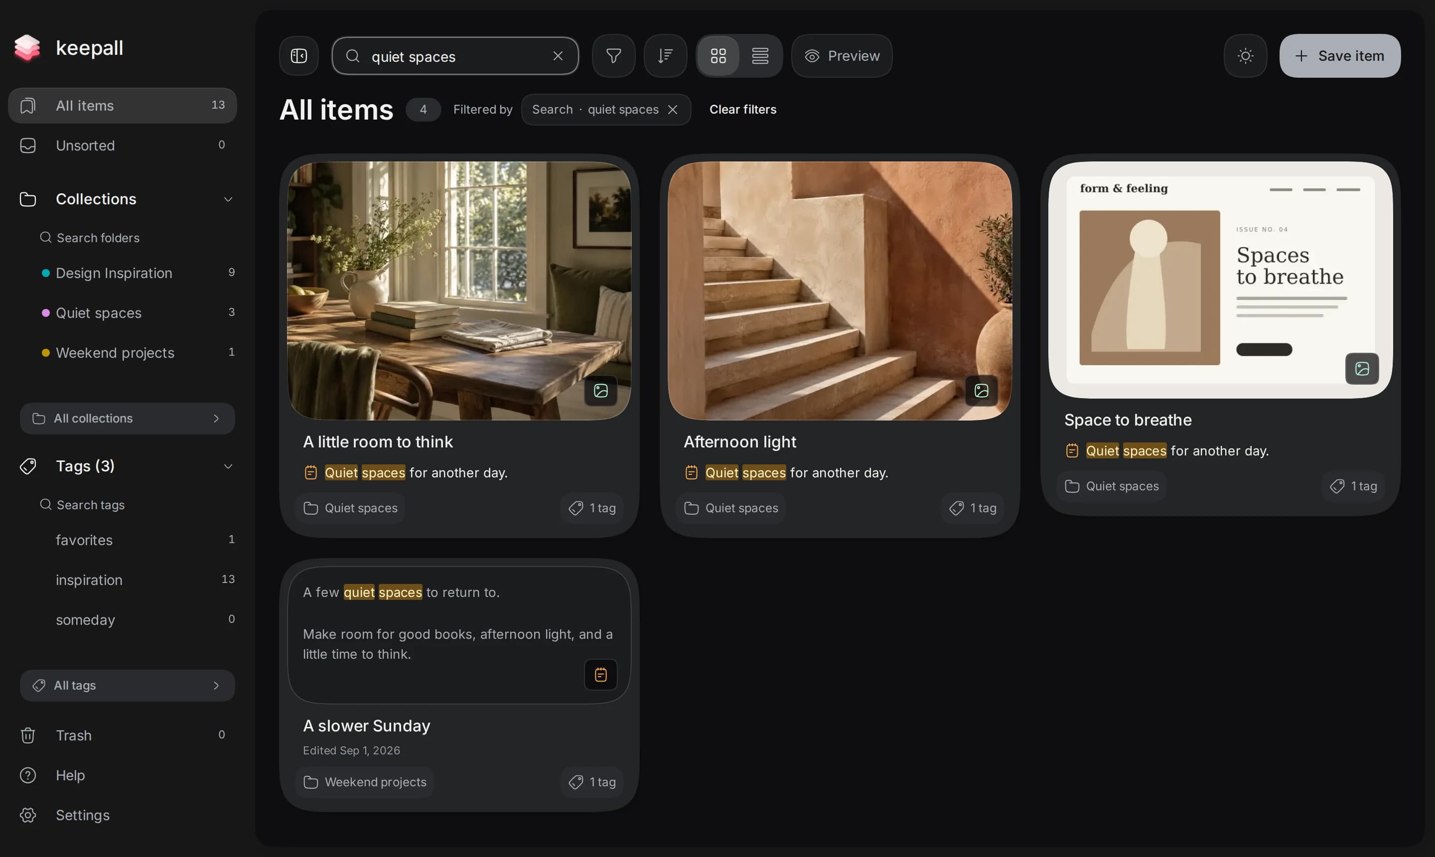Switch to grid view
The width and height of the screenshot is (1435, 857).
point(718,56)
